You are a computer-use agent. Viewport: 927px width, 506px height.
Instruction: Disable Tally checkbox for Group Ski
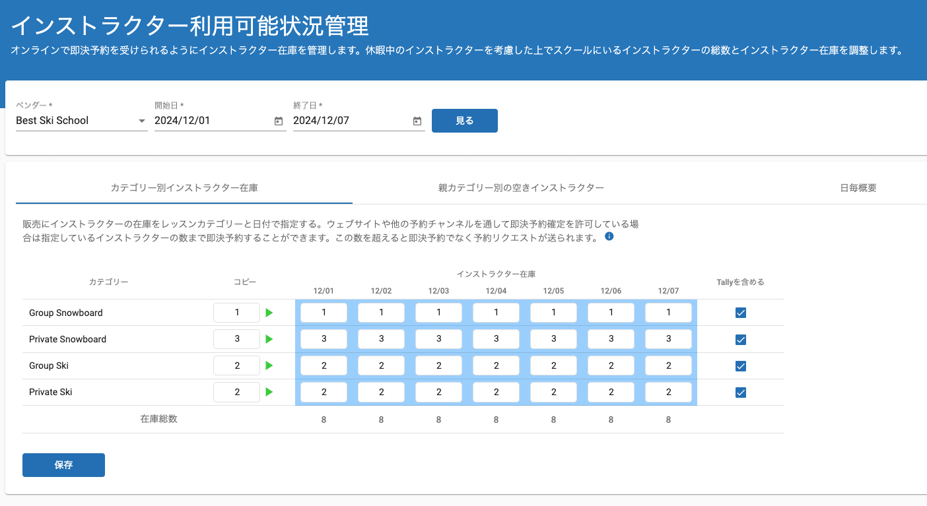tap(741, 366)
